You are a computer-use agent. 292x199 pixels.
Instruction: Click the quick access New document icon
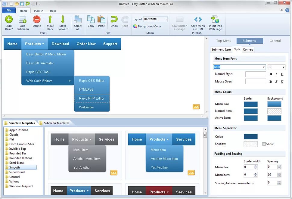11,4
